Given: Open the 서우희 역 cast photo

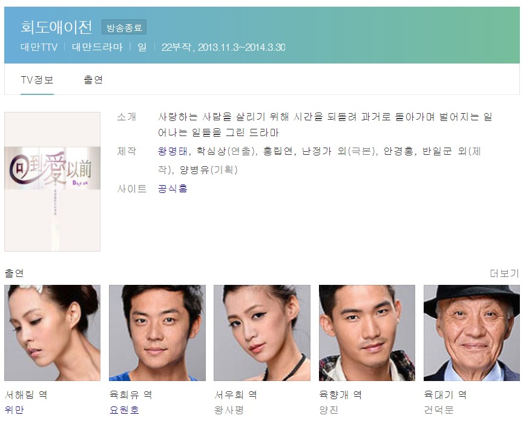Looking at the screenshot, I should 262,333.
